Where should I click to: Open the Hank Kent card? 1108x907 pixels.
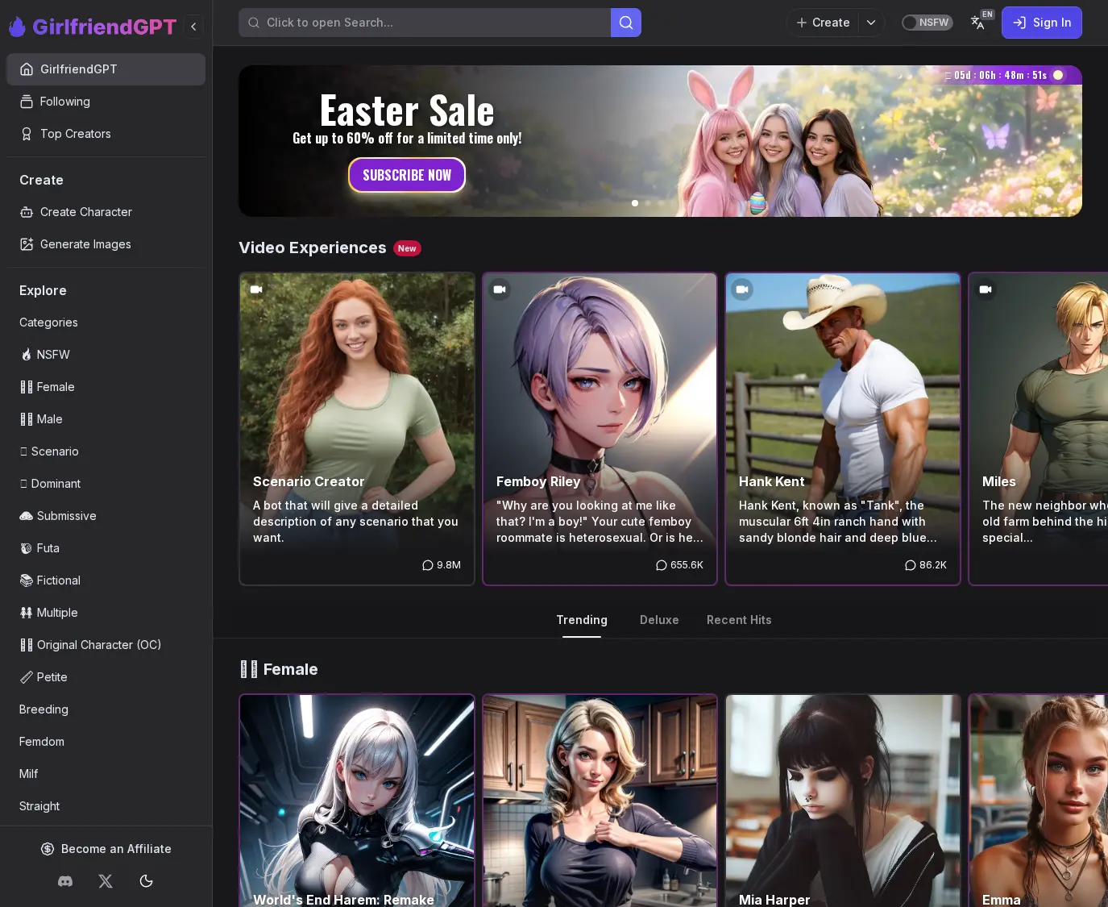pyautogui.click(x=843, y=429)
